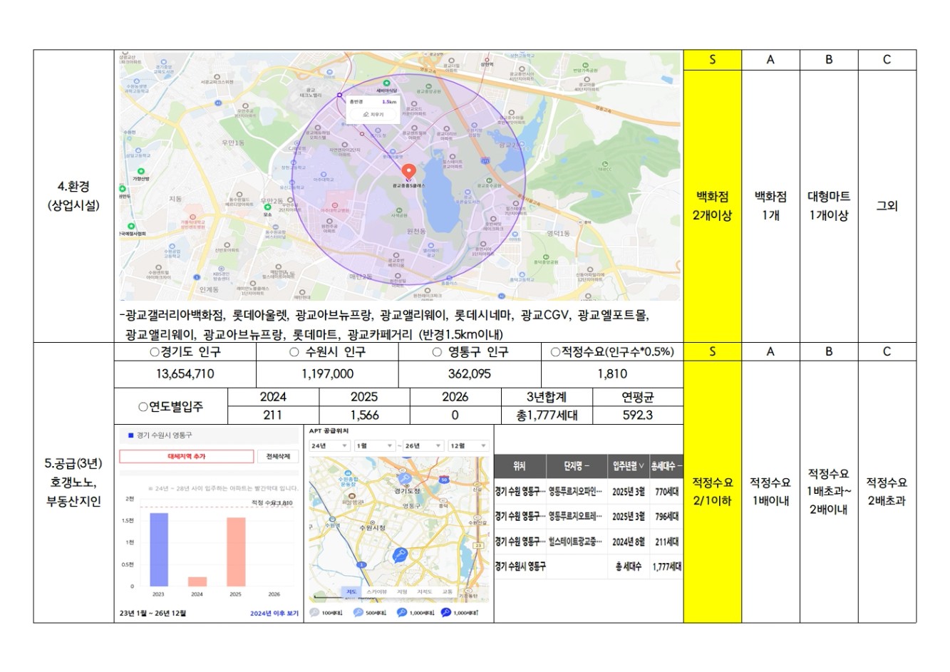The width and height of the screenshot is (950, 672).
Task: Click the eraser icon in 지우기 popup
Action: click(366, 114)
